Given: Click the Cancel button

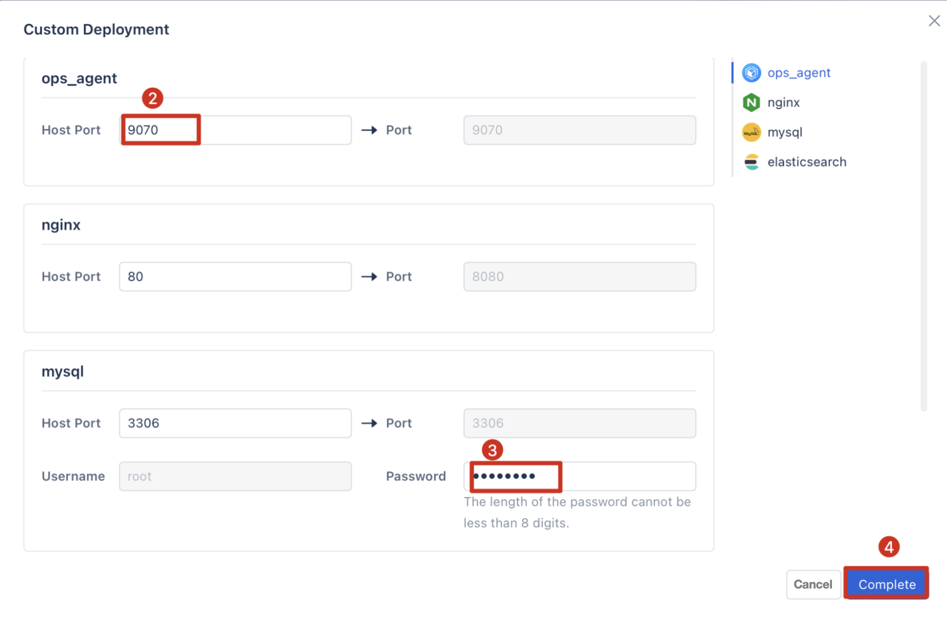Looking at the screenshot, I should tap(813, 584).
